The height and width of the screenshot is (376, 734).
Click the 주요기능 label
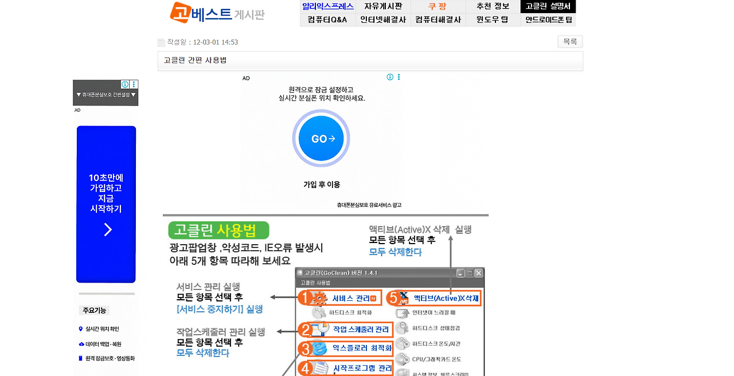point(94,311)
